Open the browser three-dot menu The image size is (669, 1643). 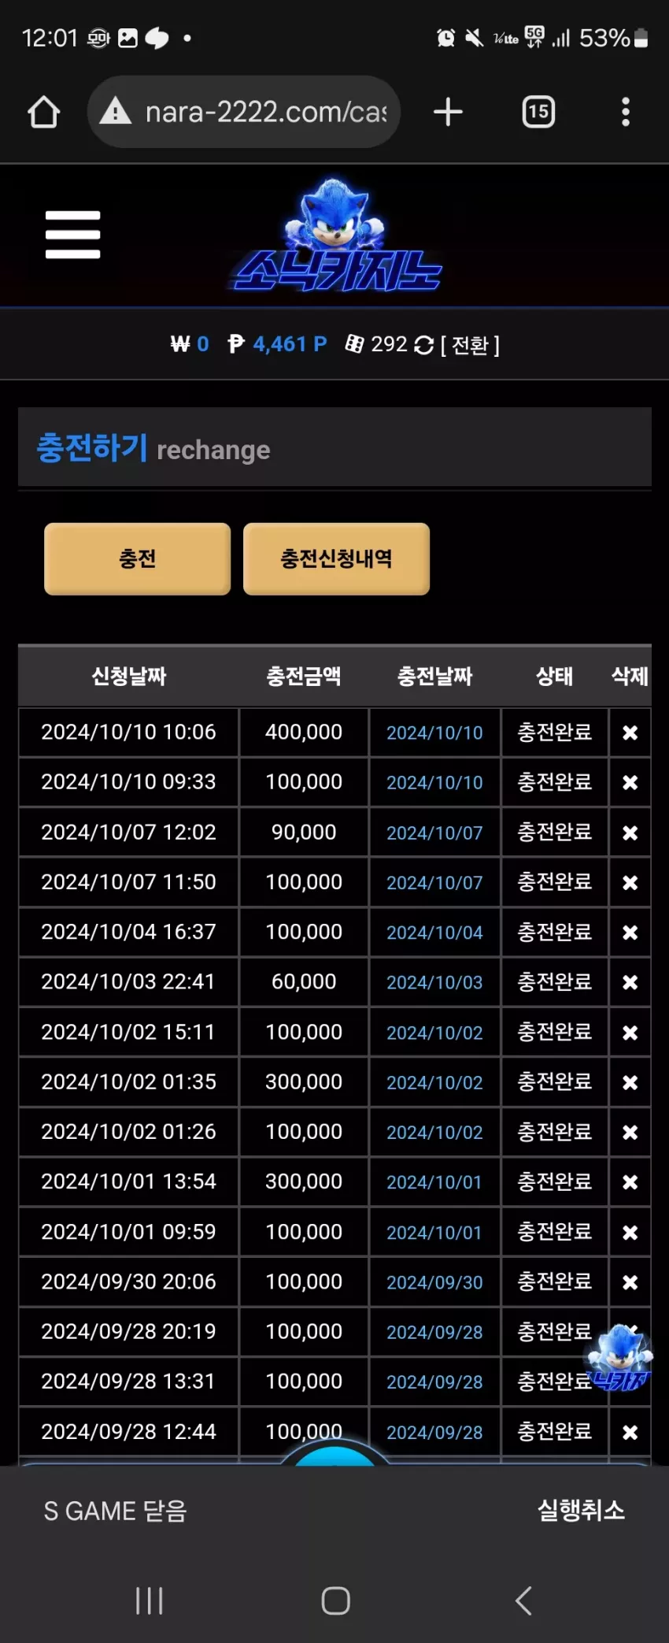click(626, 112)
